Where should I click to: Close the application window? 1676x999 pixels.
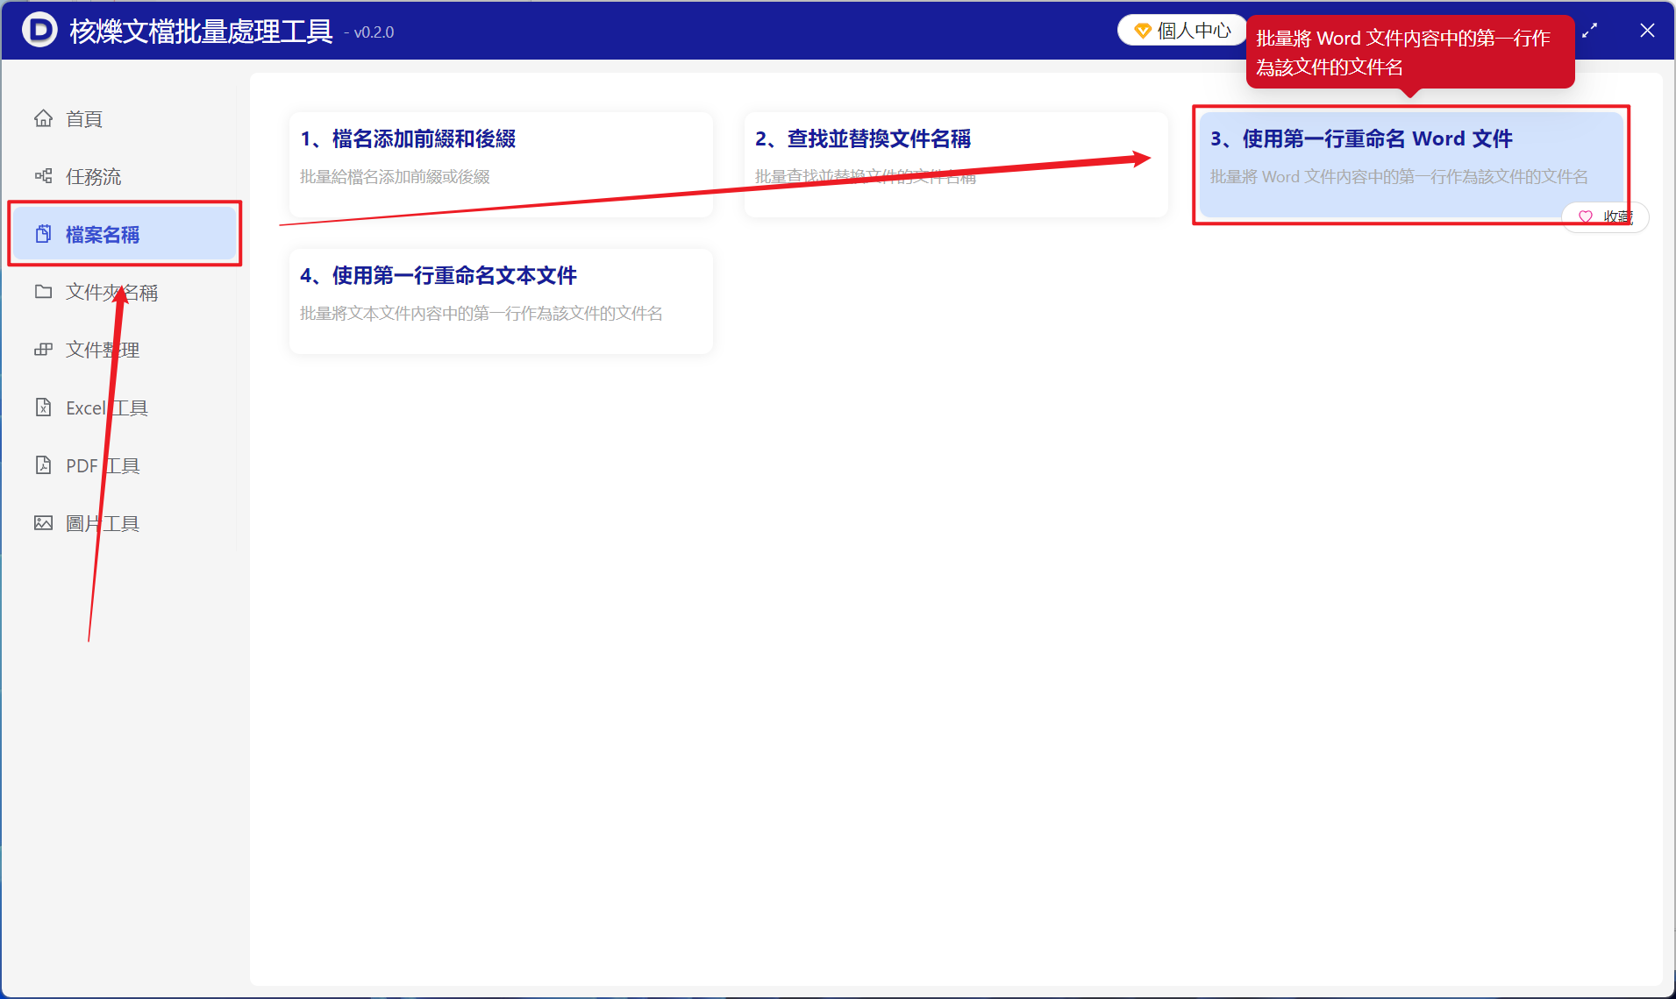(x=1647, y=31)
